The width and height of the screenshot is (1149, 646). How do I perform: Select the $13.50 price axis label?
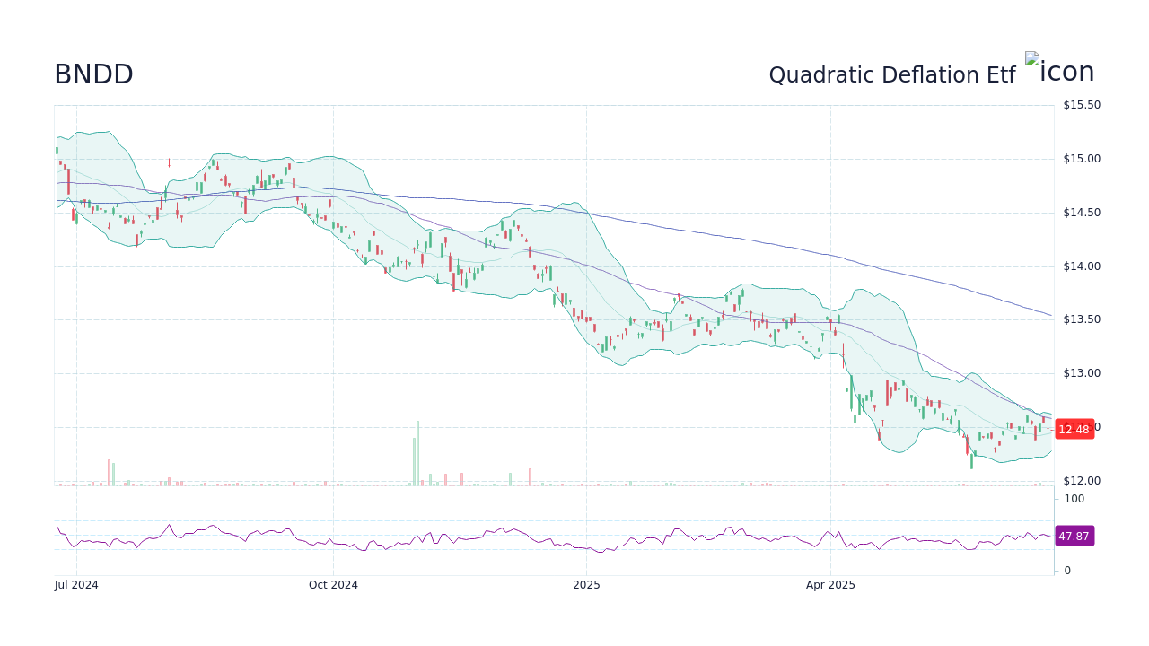point(1082,319)
